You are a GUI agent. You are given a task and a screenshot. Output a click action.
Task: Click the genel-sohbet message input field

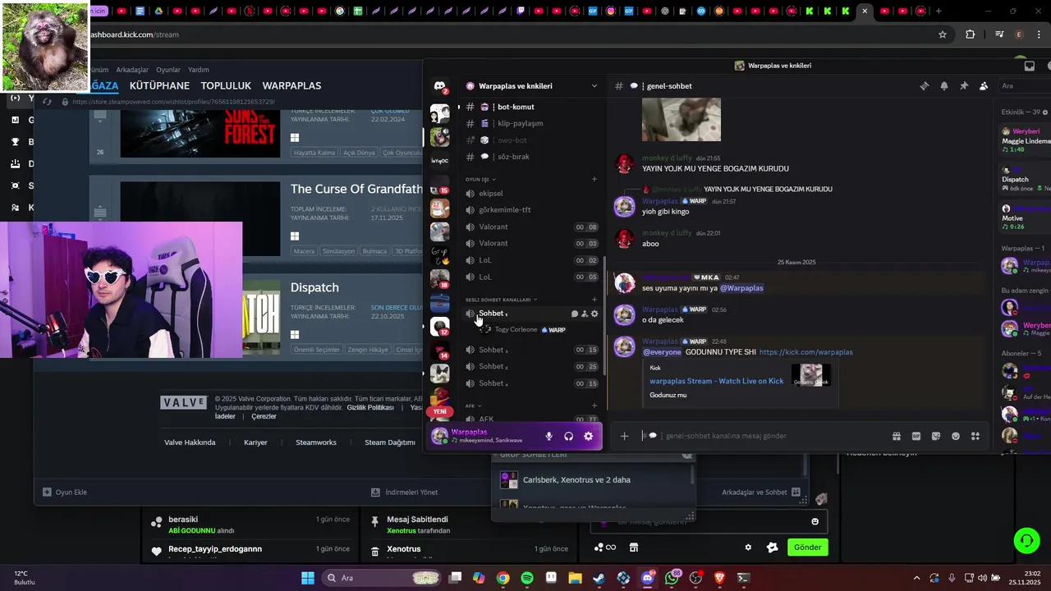pos(764,437)
